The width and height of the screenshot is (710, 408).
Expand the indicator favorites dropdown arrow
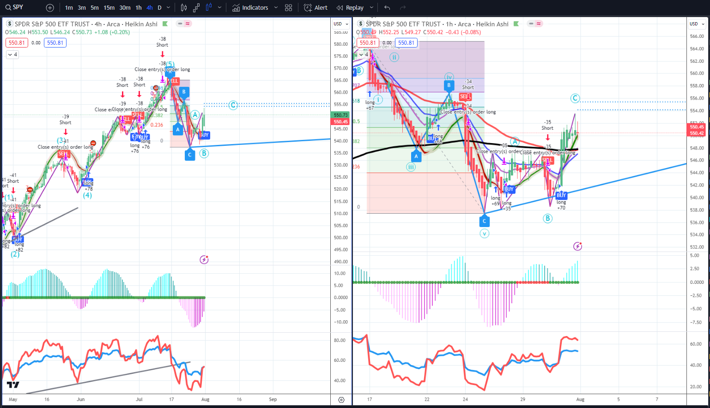(276, 8)
